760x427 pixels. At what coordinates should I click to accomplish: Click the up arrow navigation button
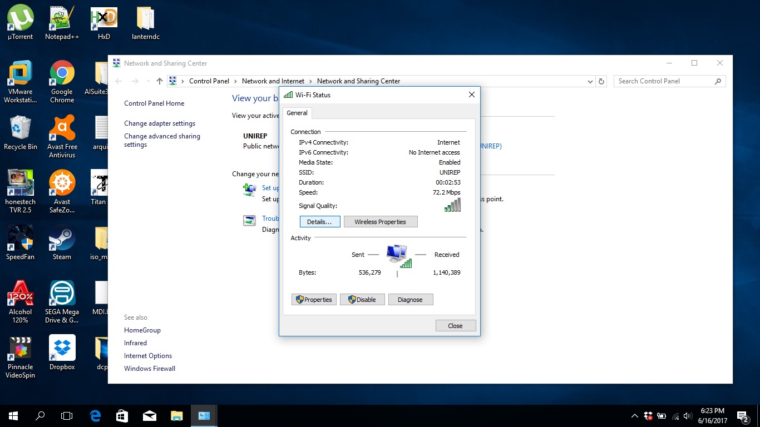pyautogui.click(x=160, y=81)
